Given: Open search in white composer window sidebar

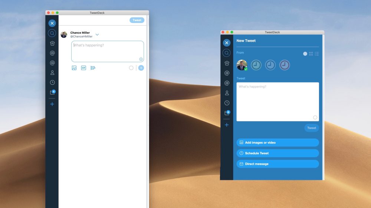Looking at the screenshot, I should (52, 33).
